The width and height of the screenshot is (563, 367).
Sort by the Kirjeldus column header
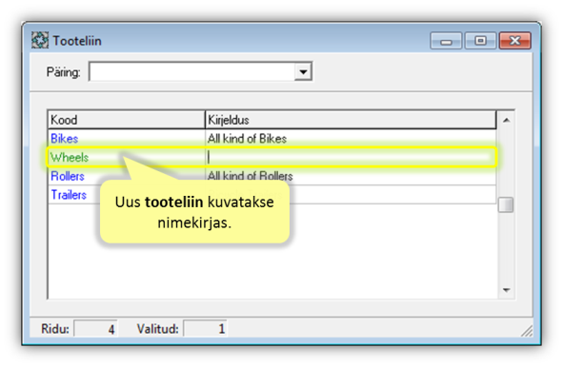pos(351,120)
